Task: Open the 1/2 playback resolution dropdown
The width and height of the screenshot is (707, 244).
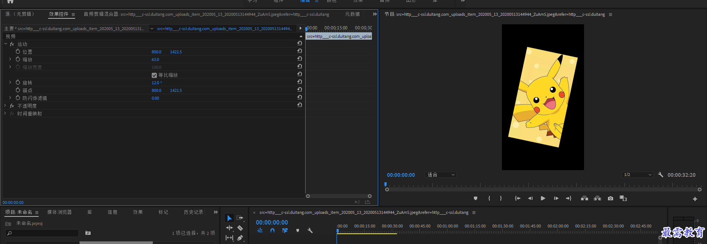Action: coord(638,175)
